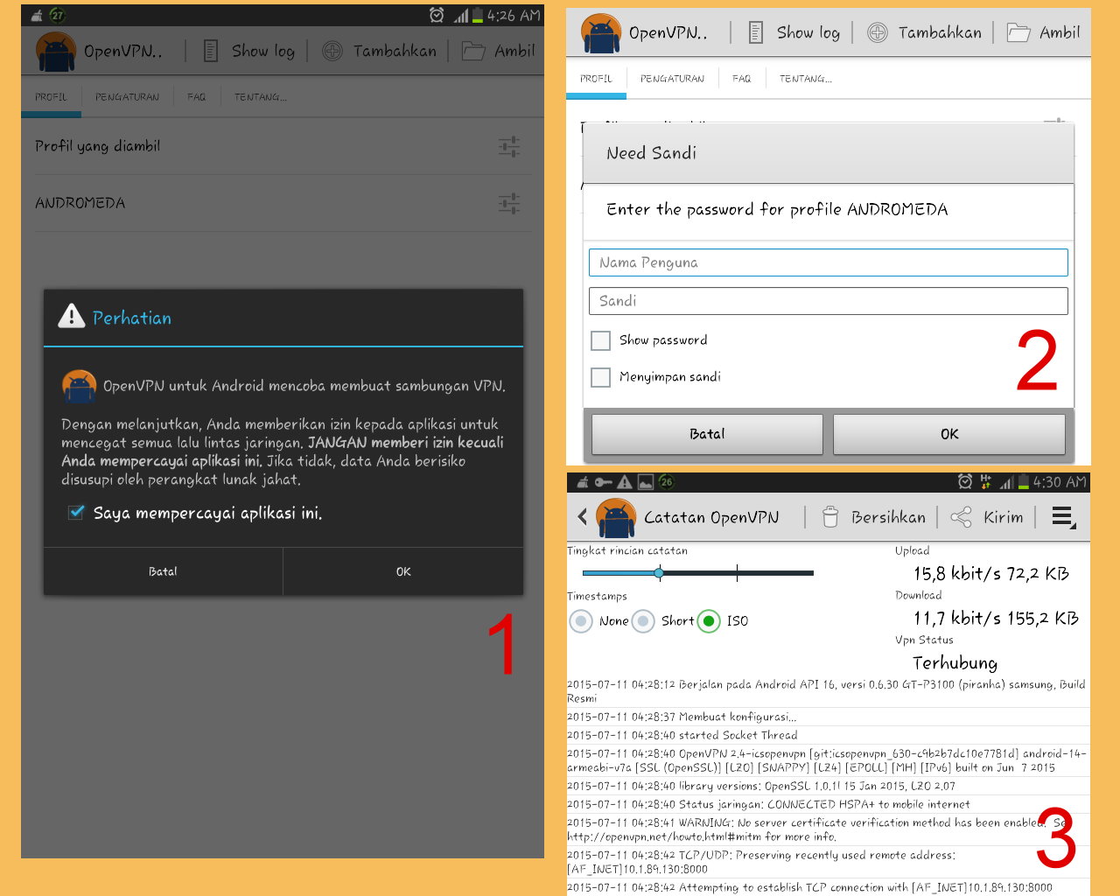Switch to FAQ tab in screenshot 1
Screen dimensions: 1120x896
(197, 97)
